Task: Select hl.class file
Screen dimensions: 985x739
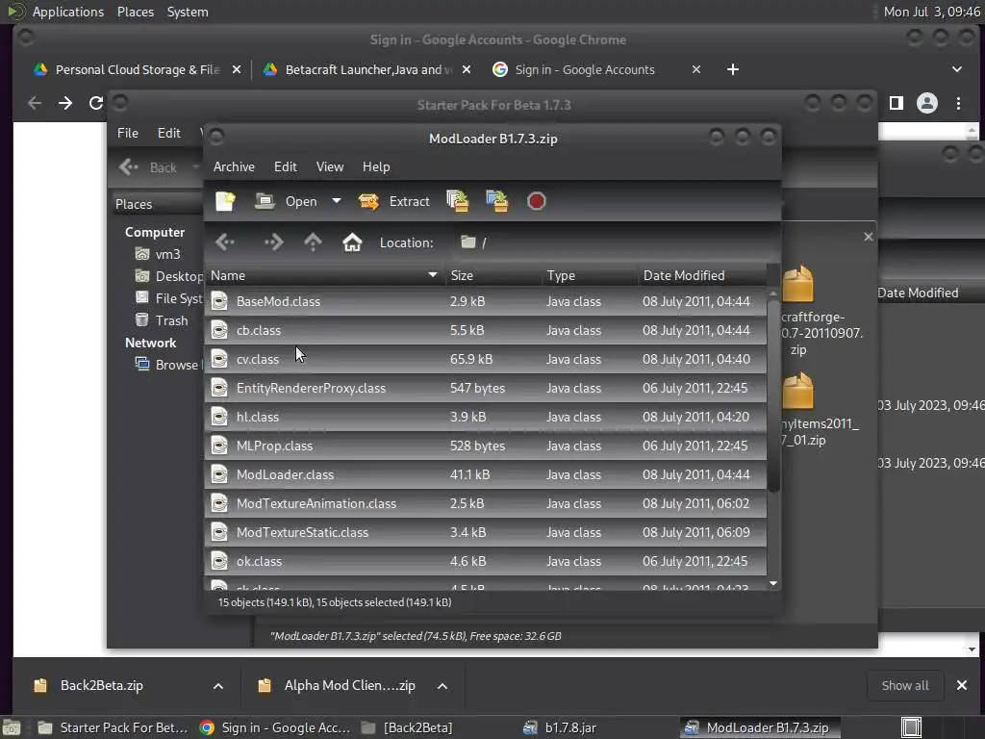Action: pos(486,417)
